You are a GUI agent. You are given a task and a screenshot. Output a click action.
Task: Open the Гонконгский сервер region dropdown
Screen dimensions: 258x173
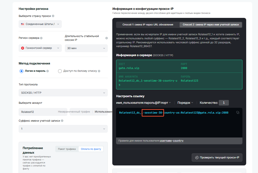40,48
